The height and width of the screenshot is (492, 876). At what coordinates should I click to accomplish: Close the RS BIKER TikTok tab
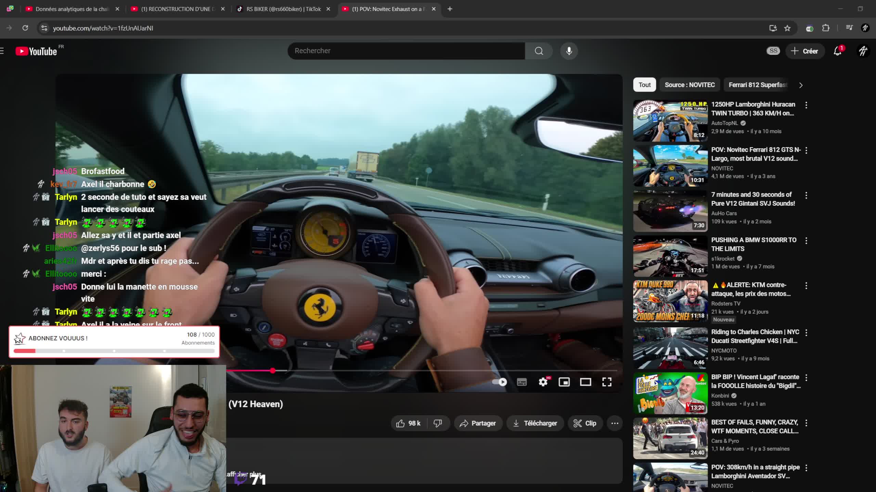(x=328, y=9)
